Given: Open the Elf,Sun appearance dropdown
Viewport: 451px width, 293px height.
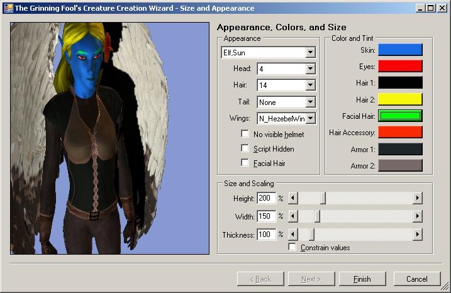Looking at the screenshot, I should coord(310,52).
